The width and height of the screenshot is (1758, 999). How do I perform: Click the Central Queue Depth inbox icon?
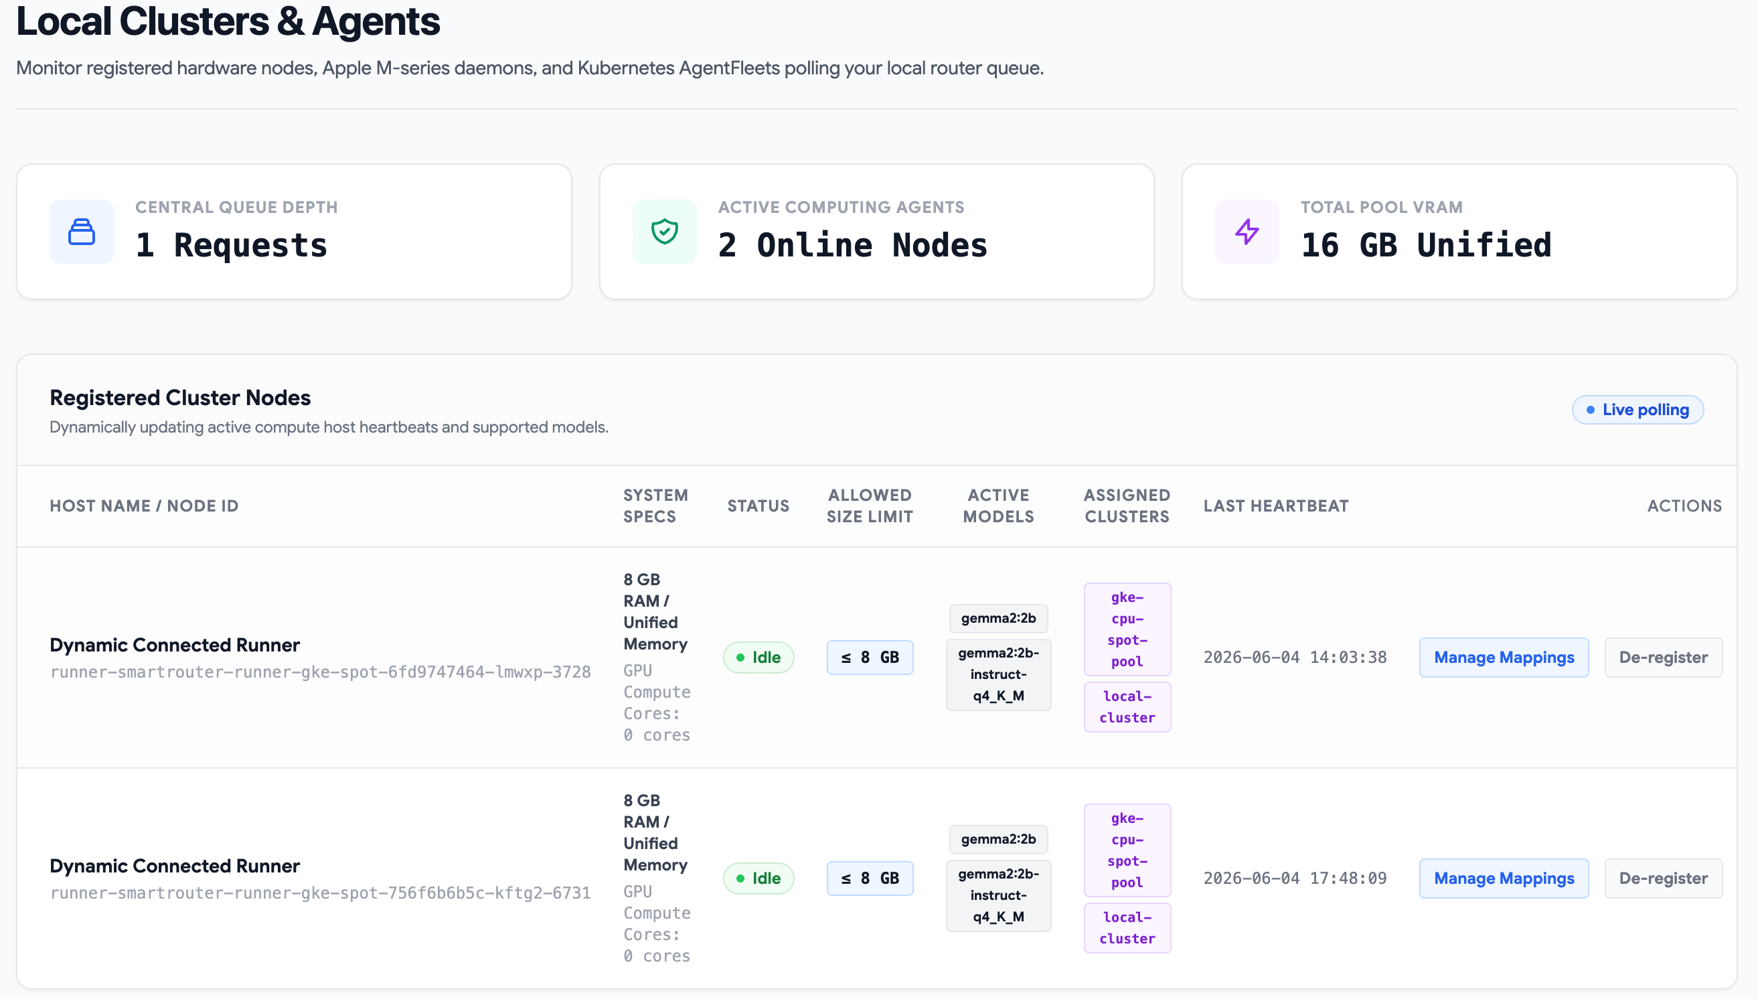[81, 232]
